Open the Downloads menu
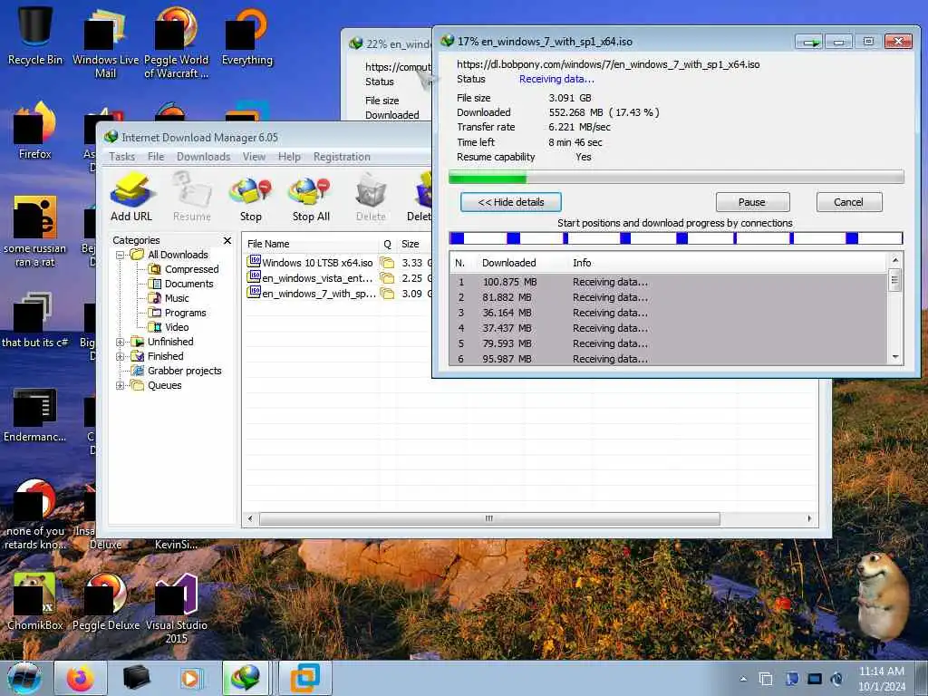 [x=204, y=157]
